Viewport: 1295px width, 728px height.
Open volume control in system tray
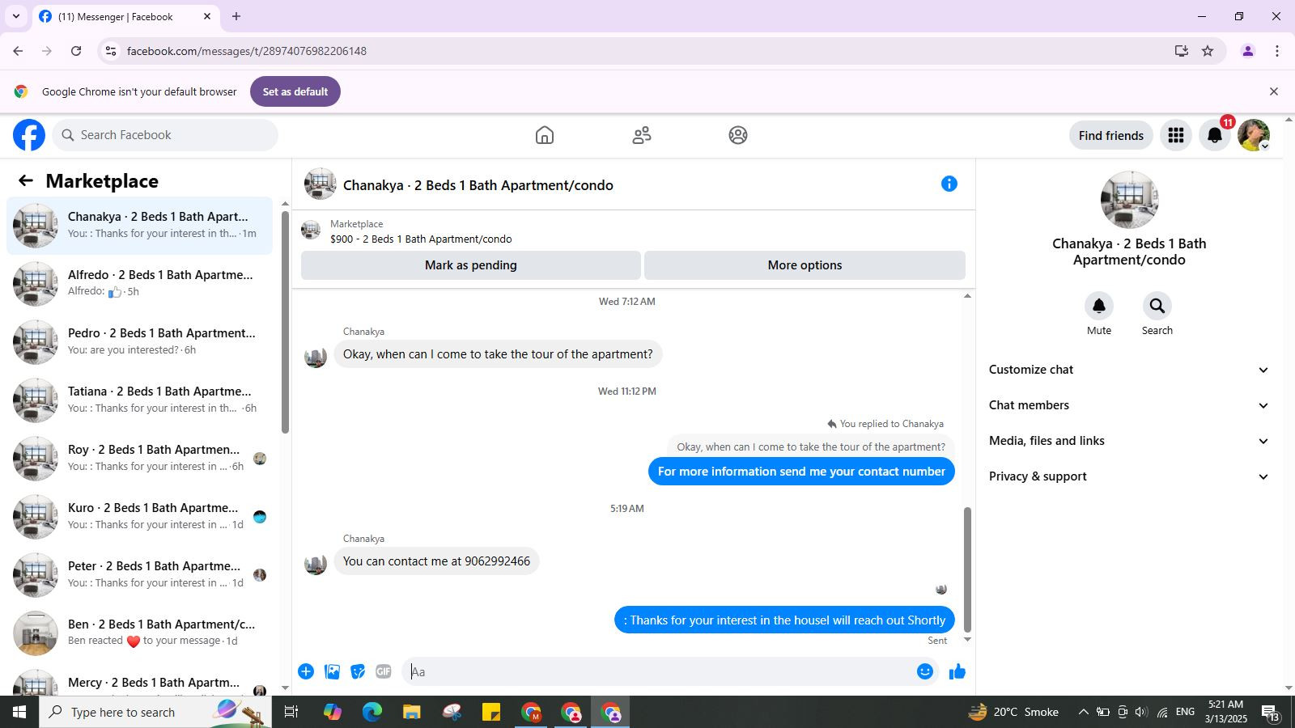pyautogui.click(x=1141, y=712)
